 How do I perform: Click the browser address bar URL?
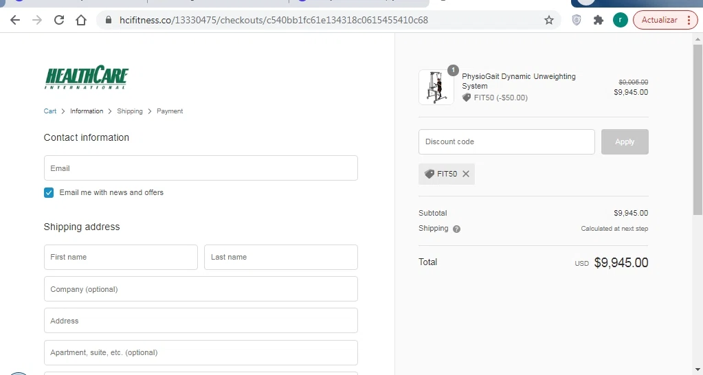[x=274, y=20]
